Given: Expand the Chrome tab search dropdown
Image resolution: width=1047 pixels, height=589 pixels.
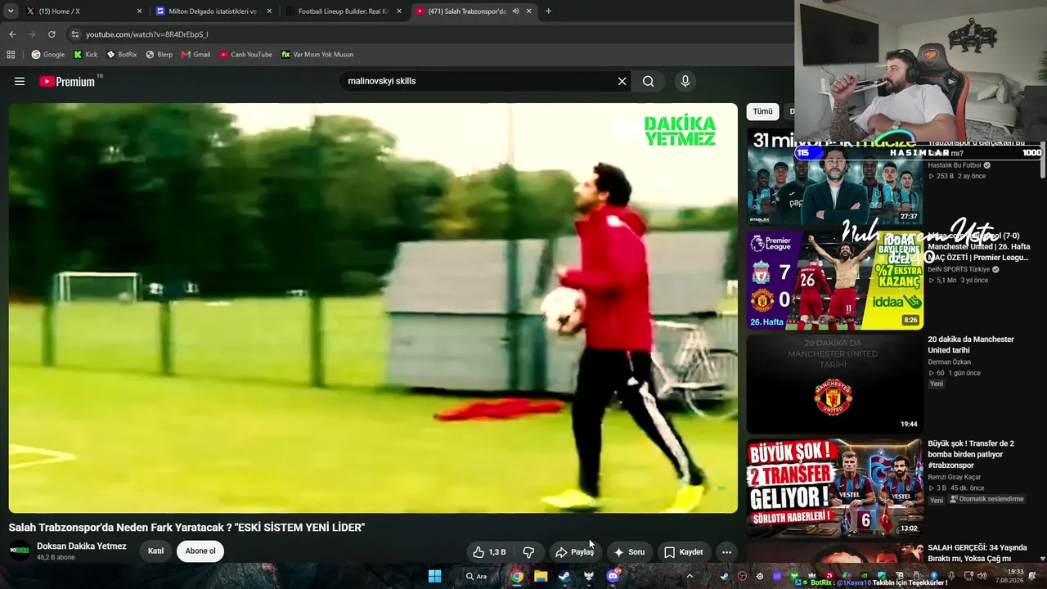Looking at the screenshot, I should point(9,11).
